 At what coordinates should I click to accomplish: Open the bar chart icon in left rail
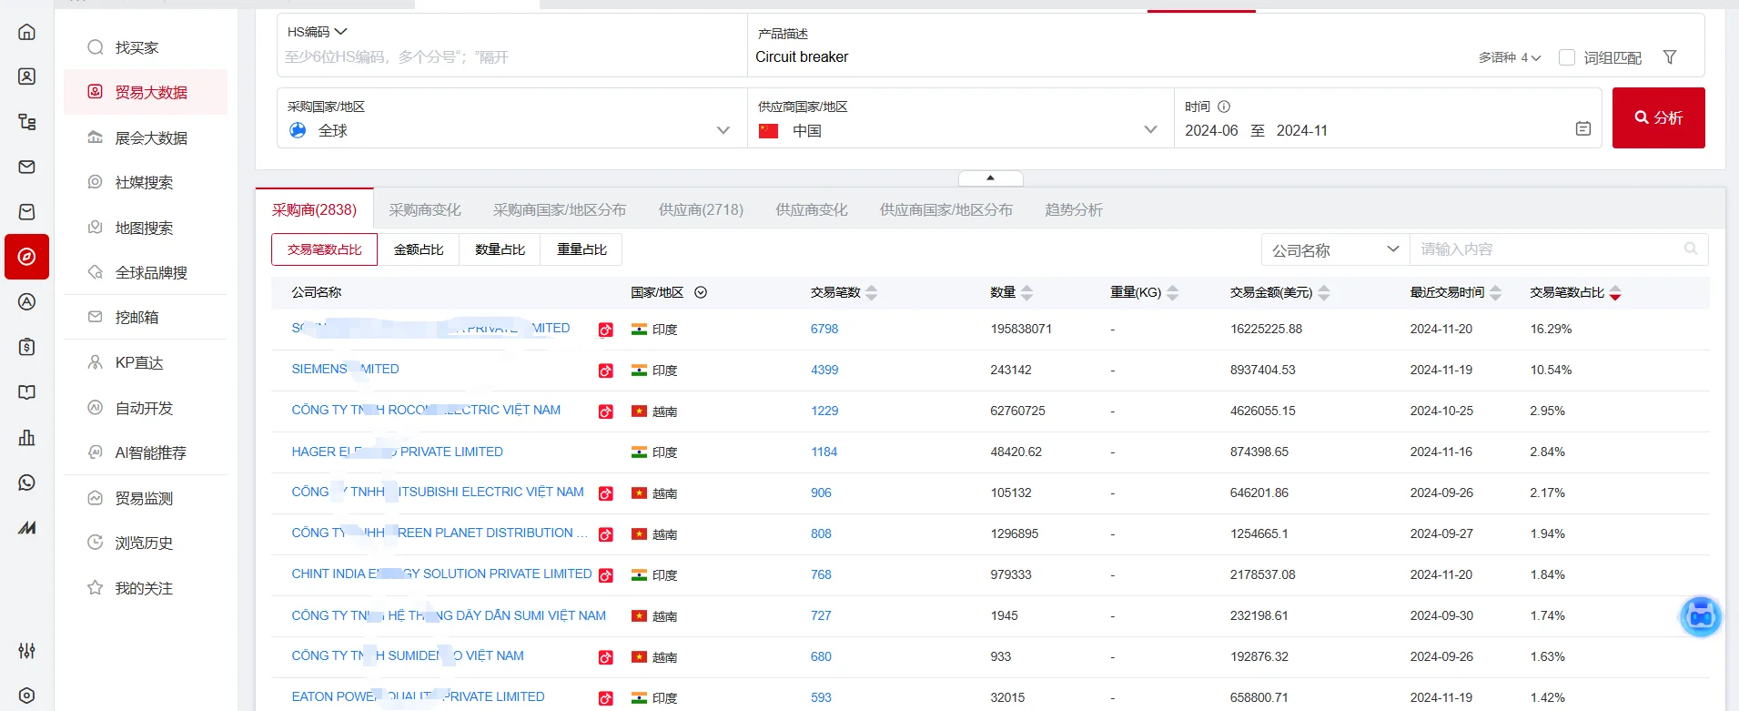click(27, 438)
